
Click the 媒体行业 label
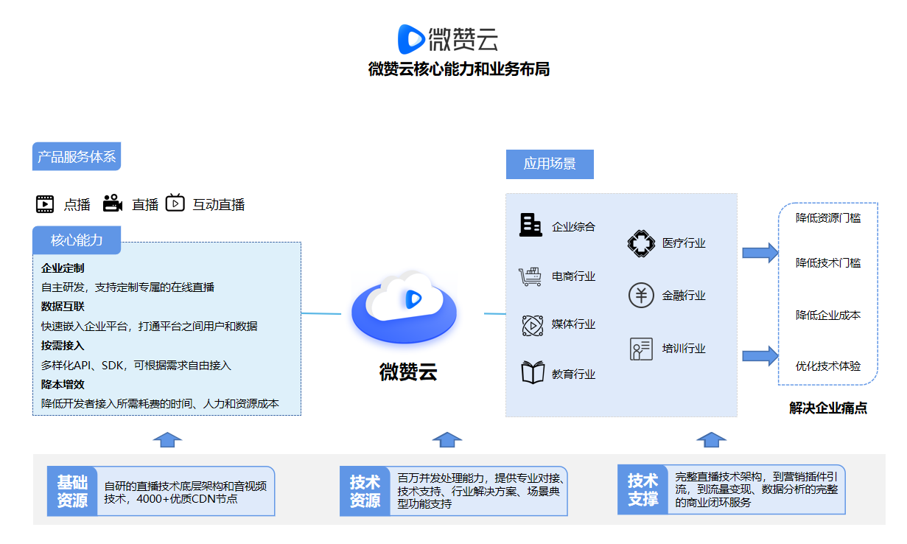[x=573, y=324]
